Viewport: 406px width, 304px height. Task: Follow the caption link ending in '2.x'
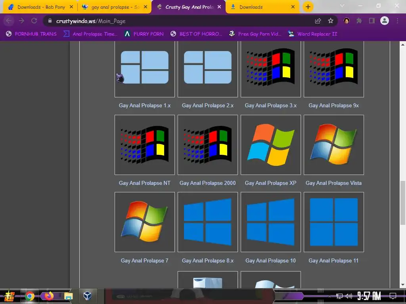(x=208, y=105)
